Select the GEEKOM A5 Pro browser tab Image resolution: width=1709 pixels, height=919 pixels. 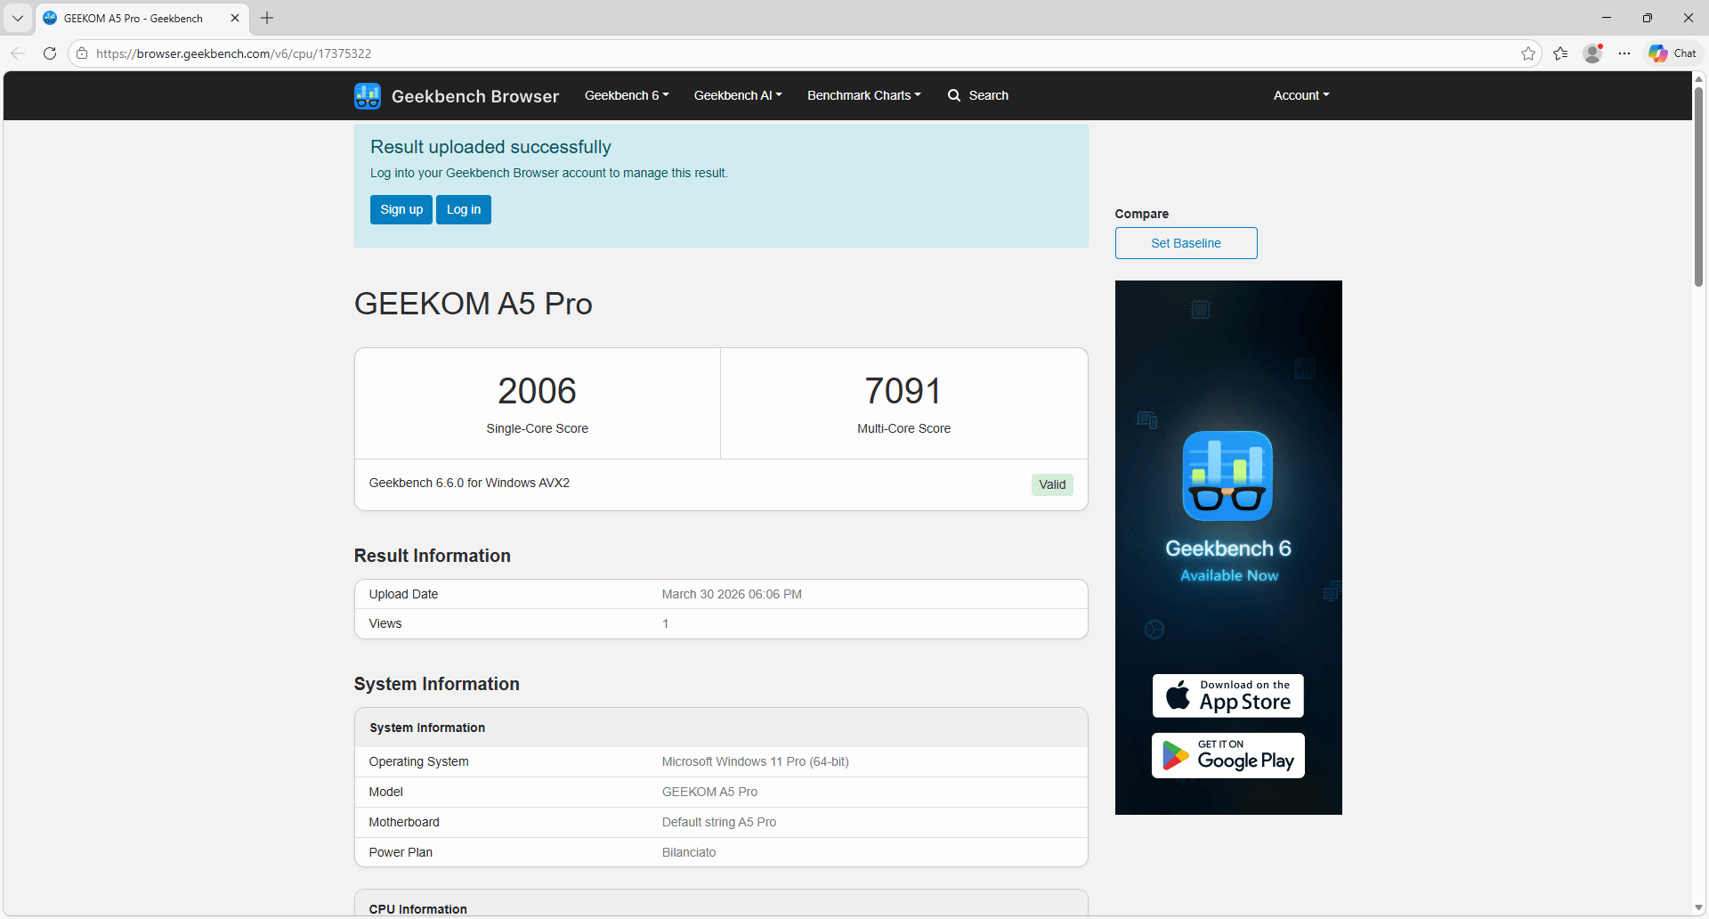tap(134, 18)
